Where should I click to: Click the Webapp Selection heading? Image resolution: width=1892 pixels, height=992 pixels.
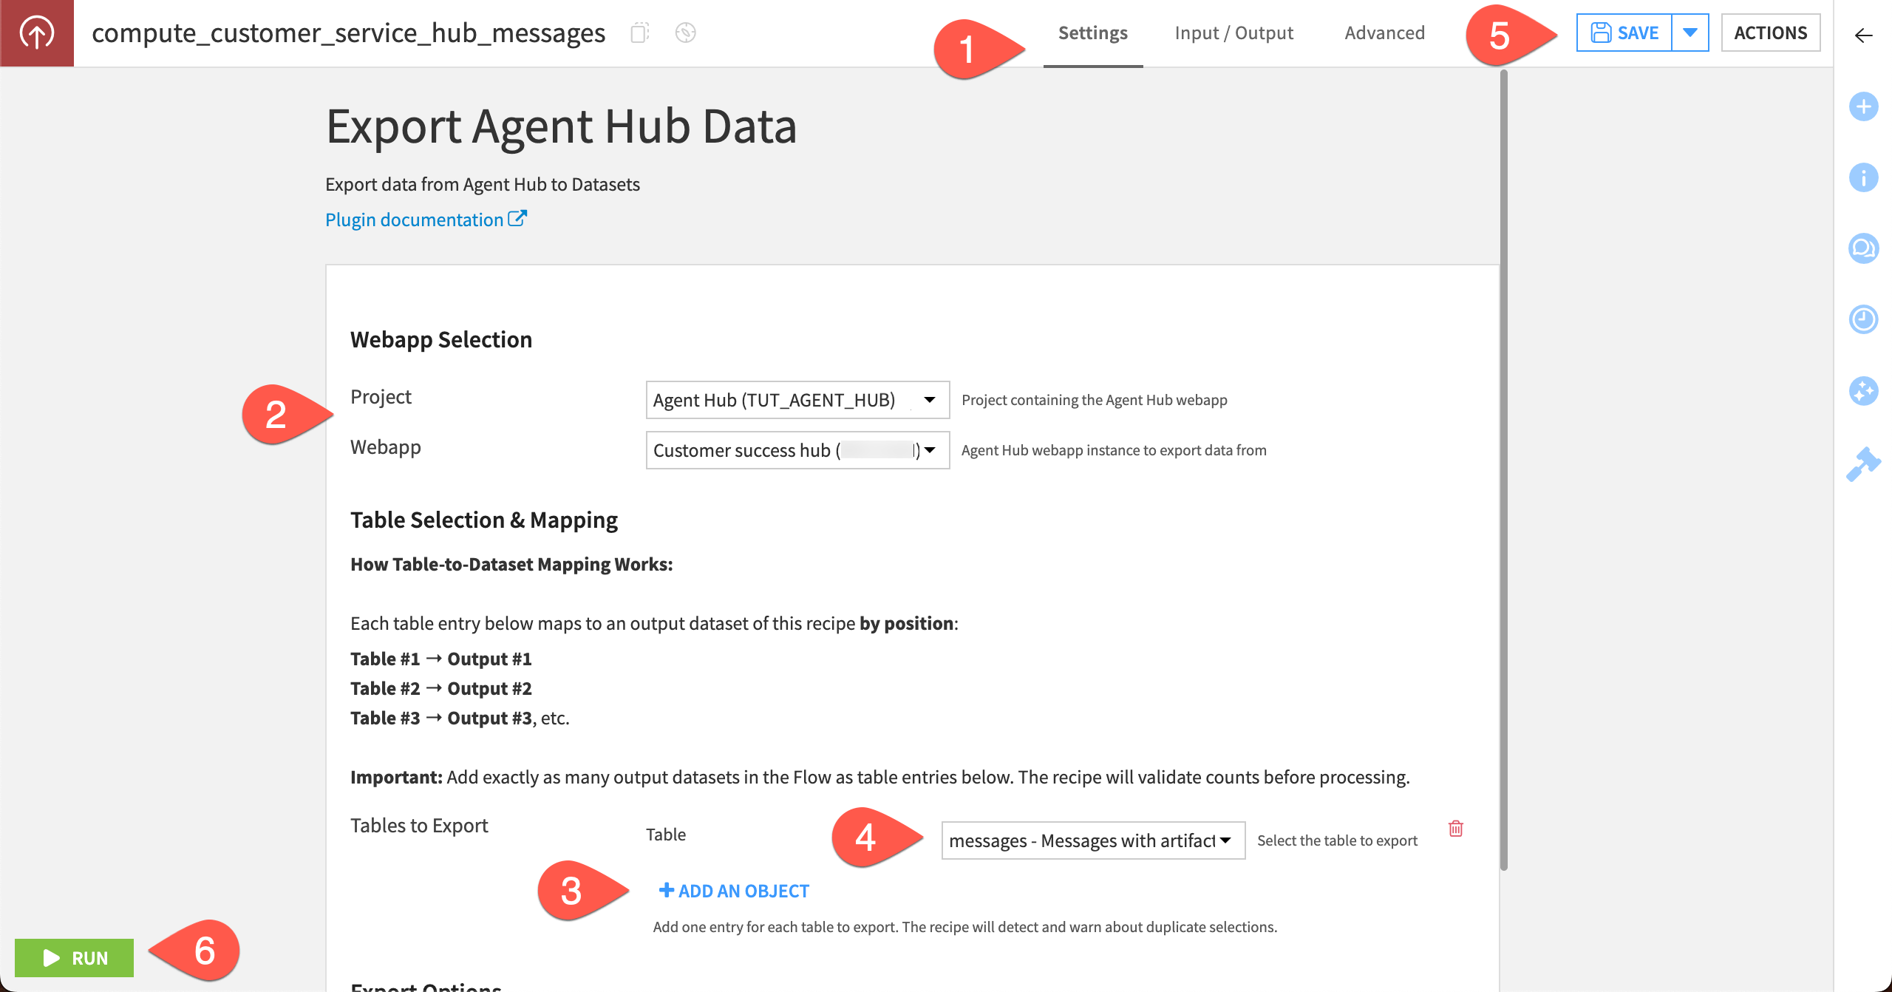click(x=441, y=339)
